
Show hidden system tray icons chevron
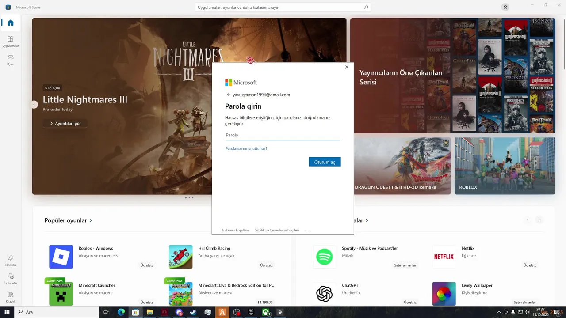tap(499, 312)
